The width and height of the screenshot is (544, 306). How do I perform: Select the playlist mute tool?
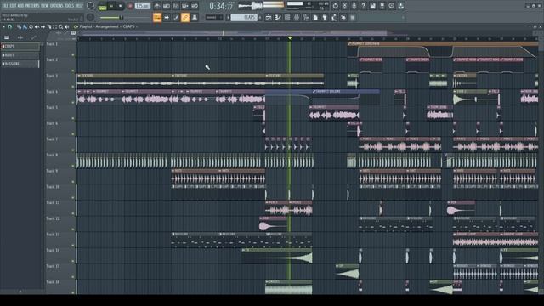(37, 26)
